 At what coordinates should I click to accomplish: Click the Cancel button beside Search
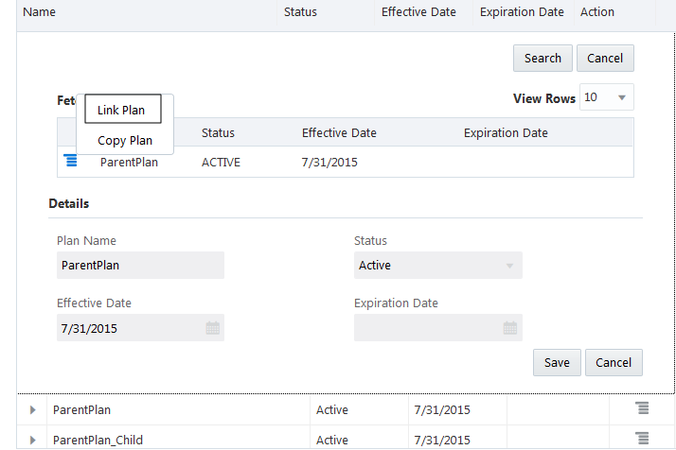click(x=605, y=58)
